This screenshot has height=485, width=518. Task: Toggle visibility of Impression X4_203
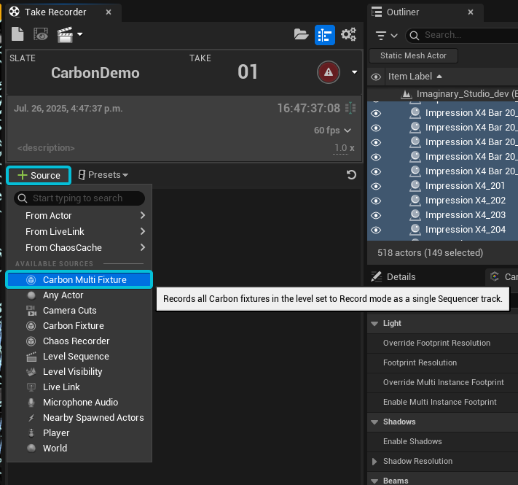pyautogui.click(x=376, y=215)
